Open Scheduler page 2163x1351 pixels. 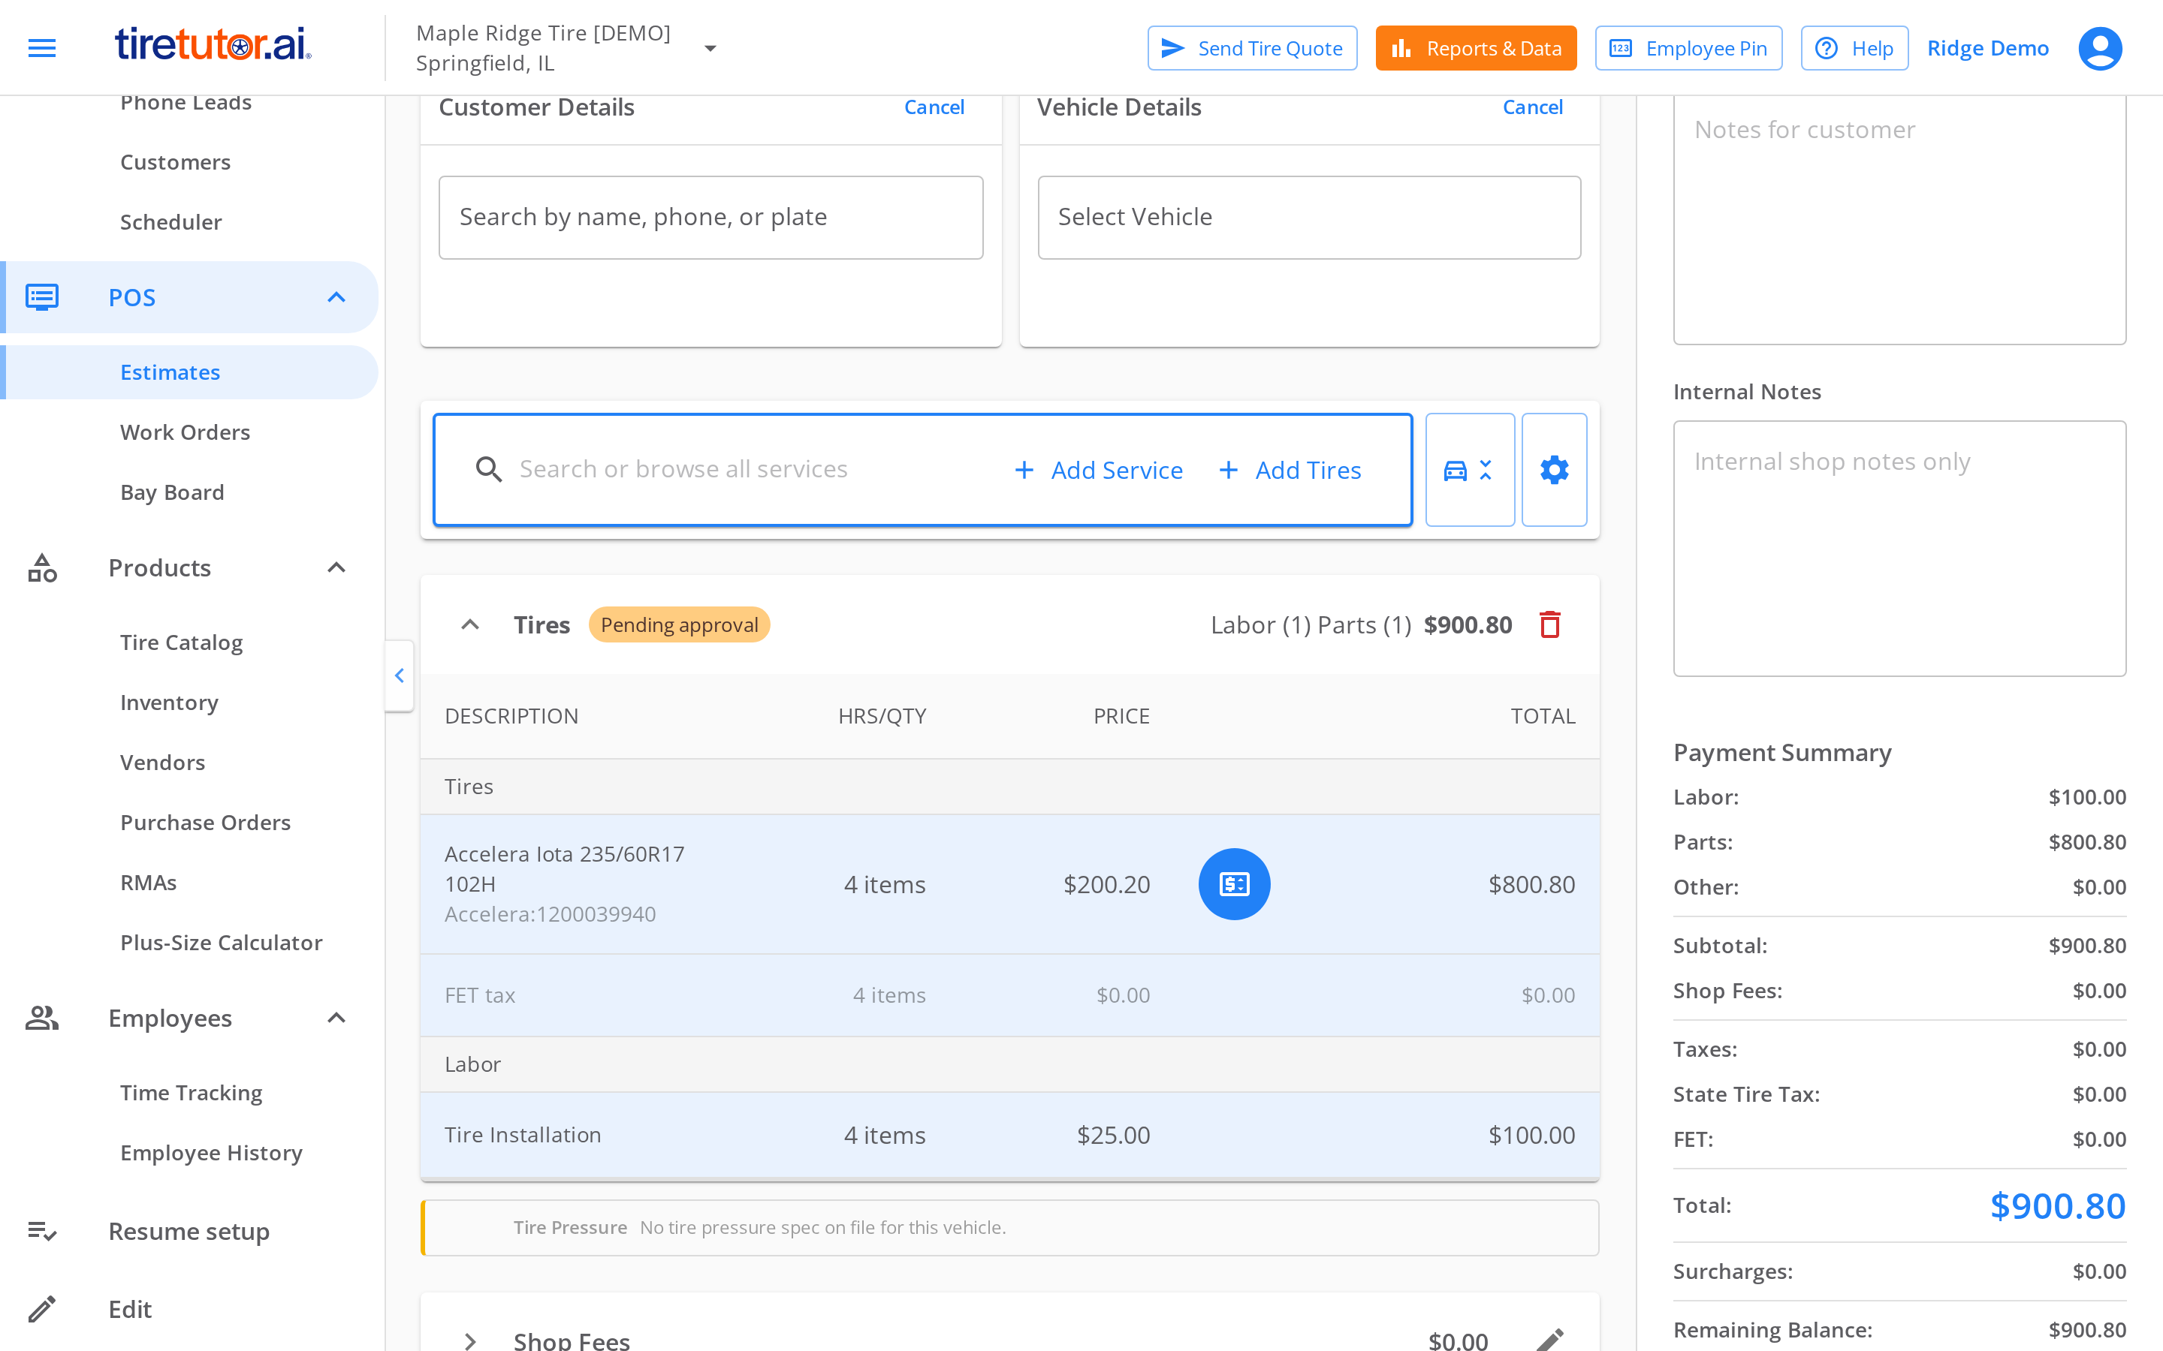pyautogui.click(x=170, y=221)
